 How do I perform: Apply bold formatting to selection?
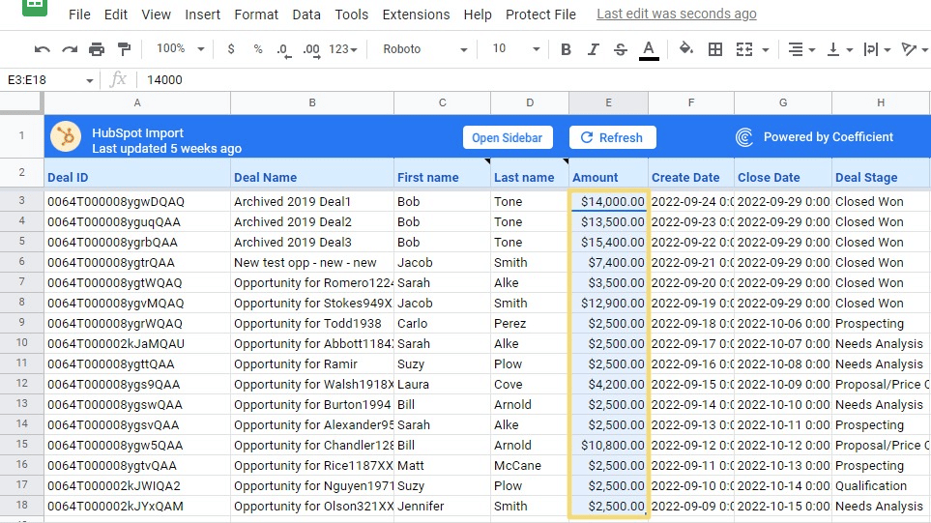point(566,49)
